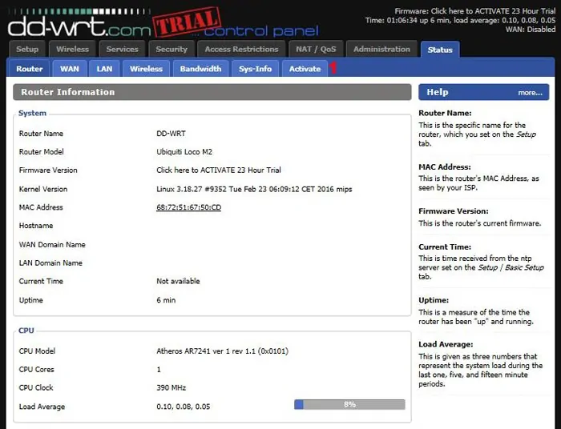This screenshot has height=429, width=561.
Task: Click the 'WAN Domain Name' label
Action: pyautogui.click(x=52, y=245)
